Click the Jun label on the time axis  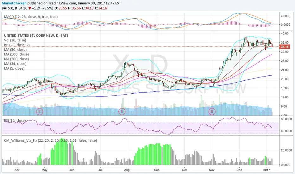(x=72, y=170)
